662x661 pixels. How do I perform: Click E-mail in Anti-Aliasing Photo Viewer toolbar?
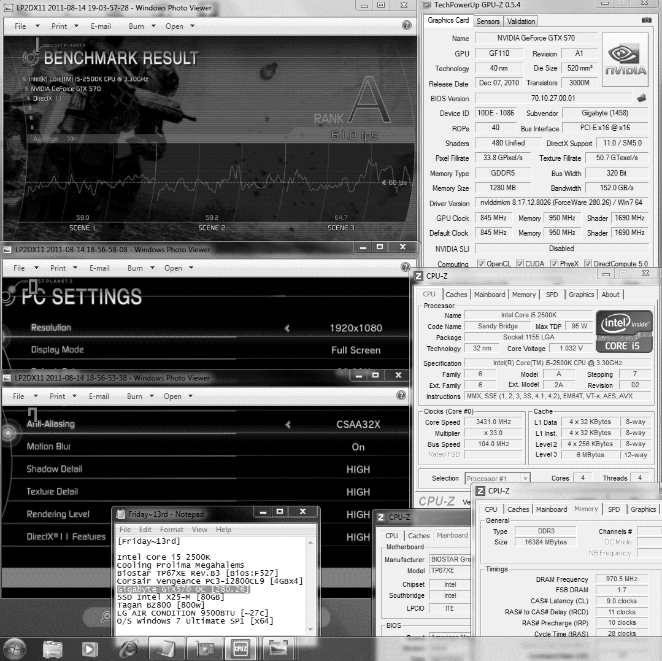pos(99,396)
